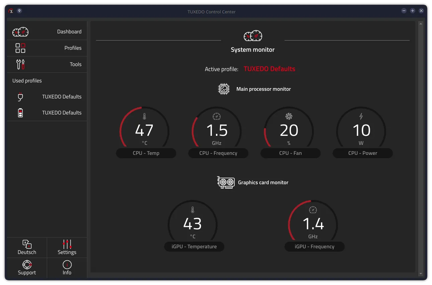Click the Info circle icon
Screen dimensions: 432x285
tap(67, 265)
